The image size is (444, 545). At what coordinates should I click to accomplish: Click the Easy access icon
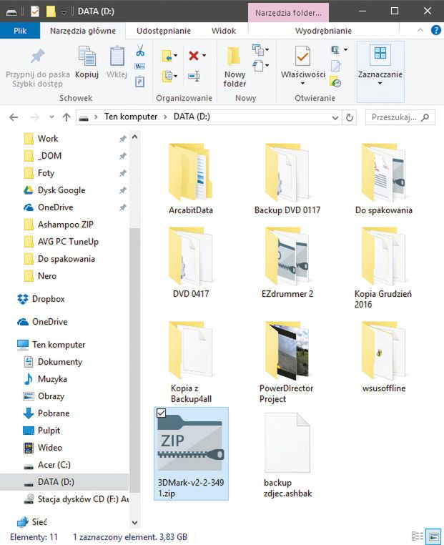click(x=258, y=65)
